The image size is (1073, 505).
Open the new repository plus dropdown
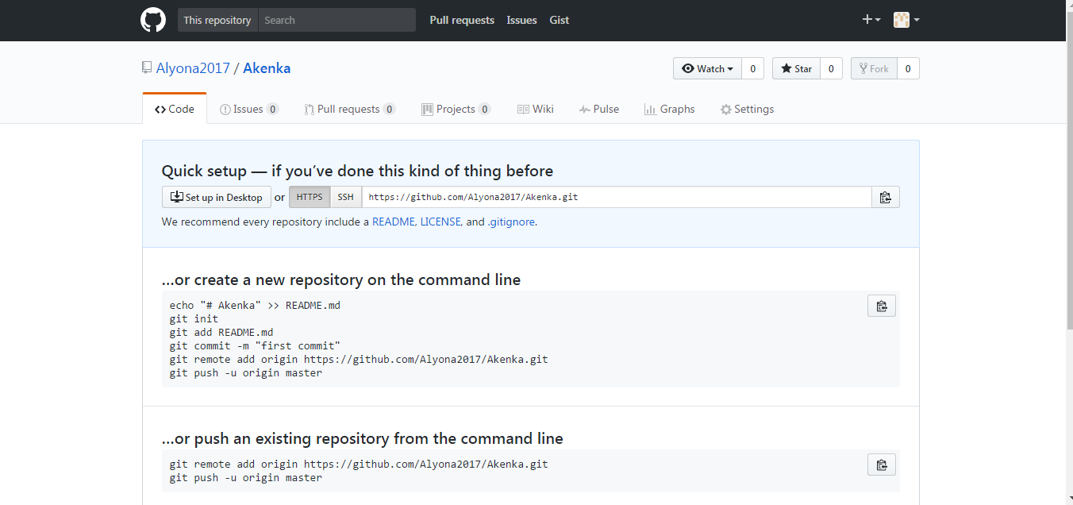(x=871, y=19)
